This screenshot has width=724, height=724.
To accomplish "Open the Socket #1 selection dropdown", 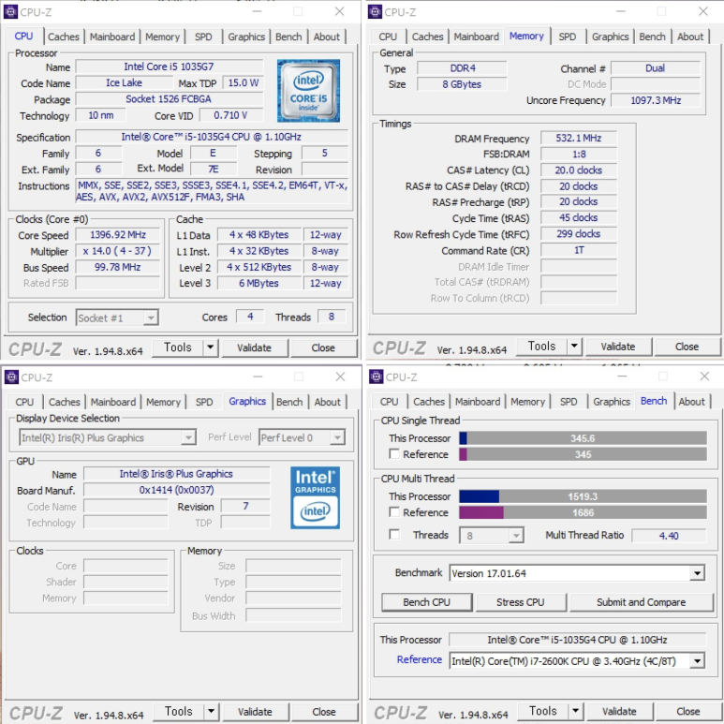I will coord(151,318).
